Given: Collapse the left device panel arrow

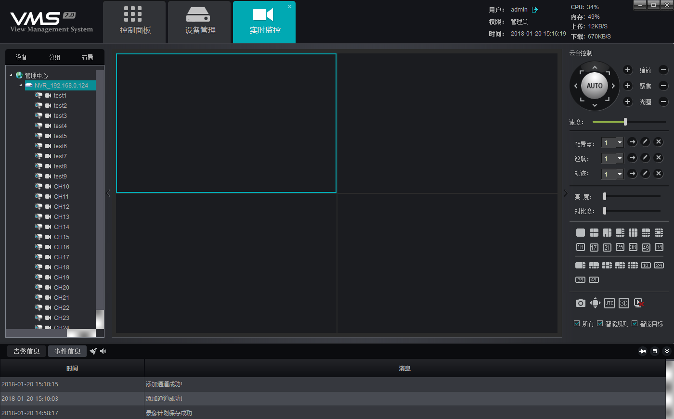Looking at the screenshot, I should point(108,193).
